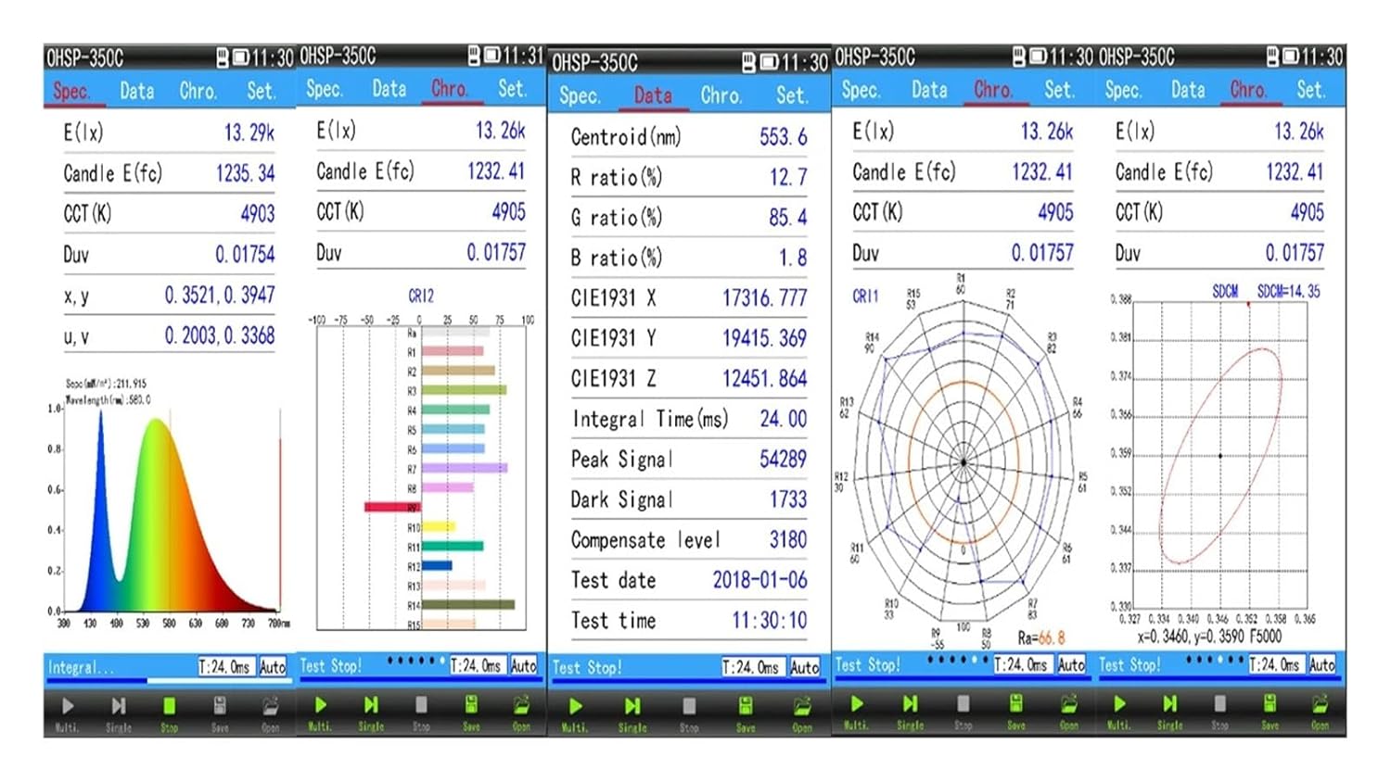
Task: Open folder icon in the rightmost SDCM panel
Action: [x=1320, y=706]
